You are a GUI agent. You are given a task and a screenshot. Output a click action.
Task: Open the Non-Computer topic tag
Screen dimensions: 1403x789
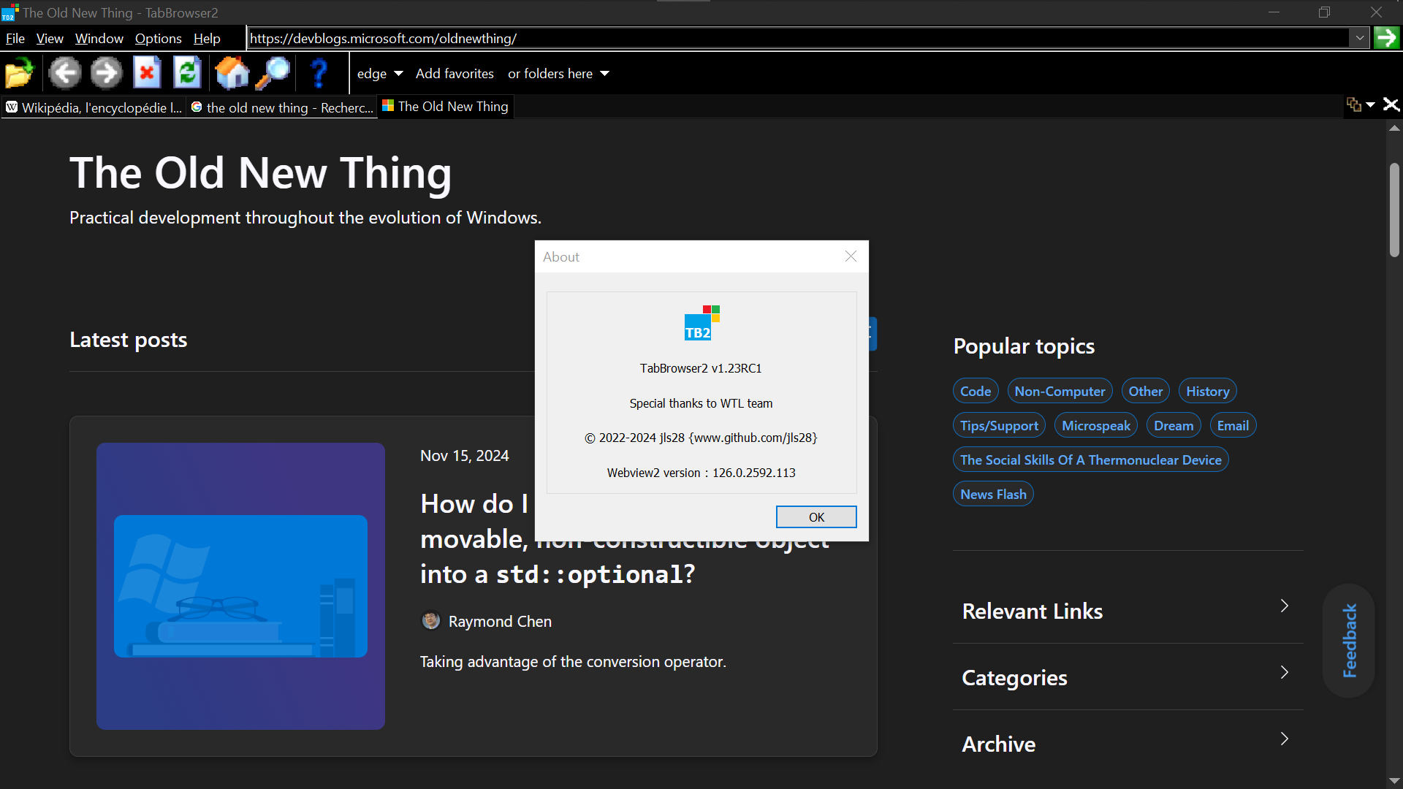(x=1060, y=392)
